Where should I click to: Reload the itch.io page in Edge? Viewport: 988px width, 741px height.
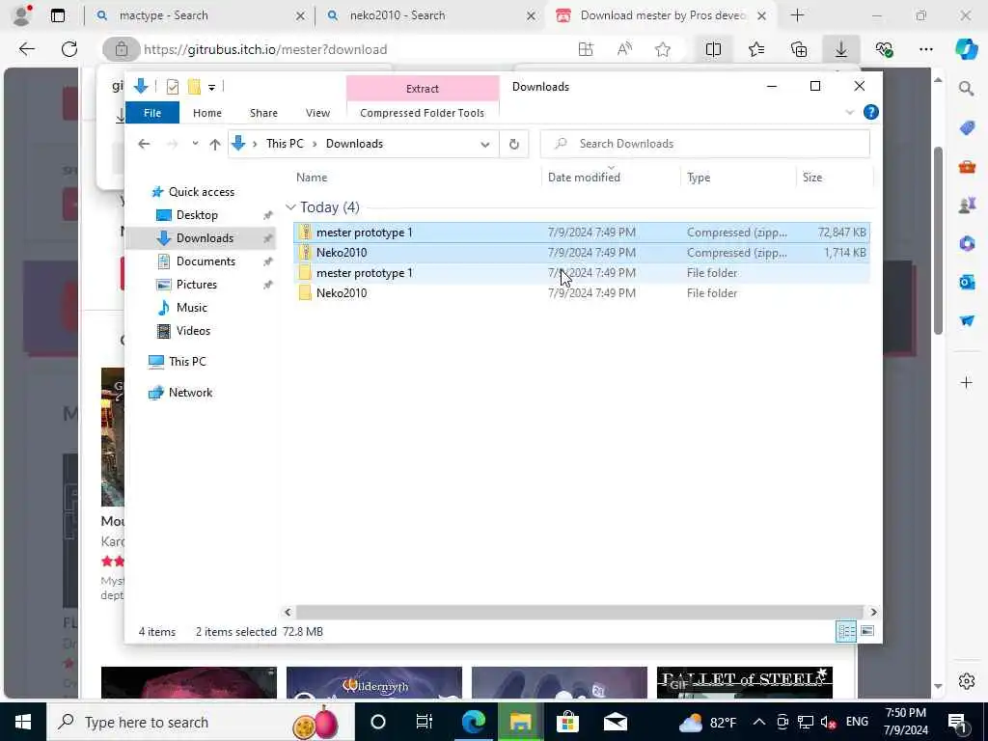tap(69, 49)
